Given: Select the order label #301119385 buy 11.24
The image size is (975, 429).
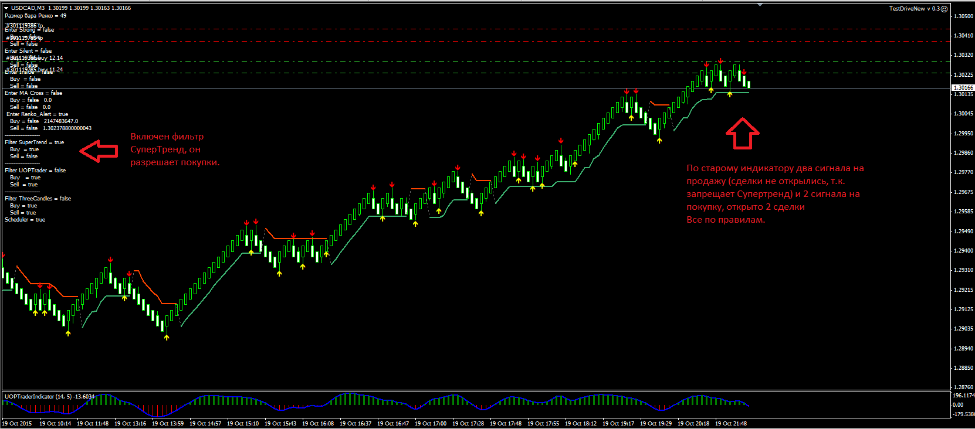Looking at the screenshot, I should pos(35,70).
